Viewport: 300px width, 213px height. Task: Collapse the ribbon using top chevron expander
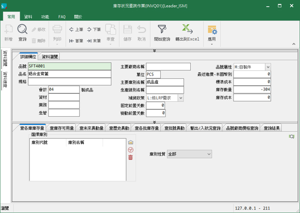pyautogui.click(x=154, y=50)
